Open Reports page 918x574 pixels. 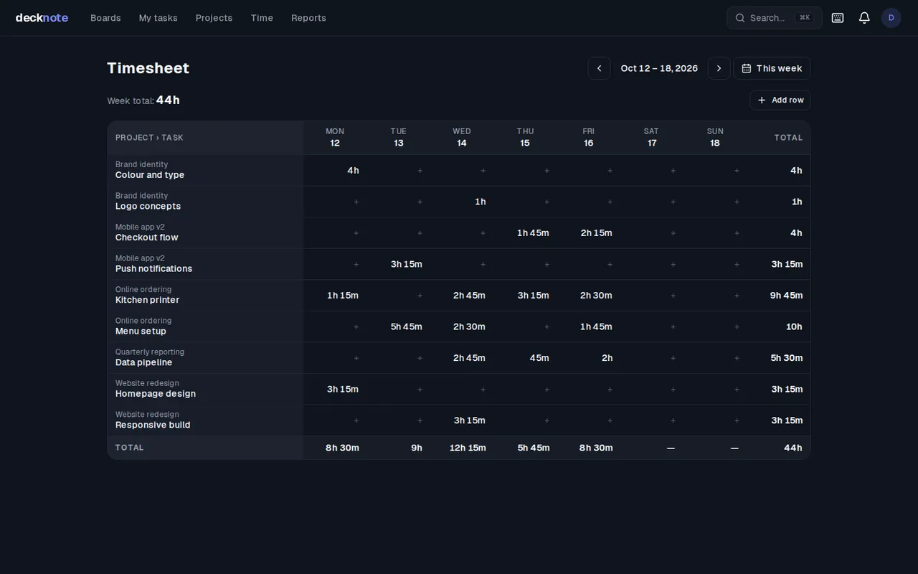tap(308, 18)
